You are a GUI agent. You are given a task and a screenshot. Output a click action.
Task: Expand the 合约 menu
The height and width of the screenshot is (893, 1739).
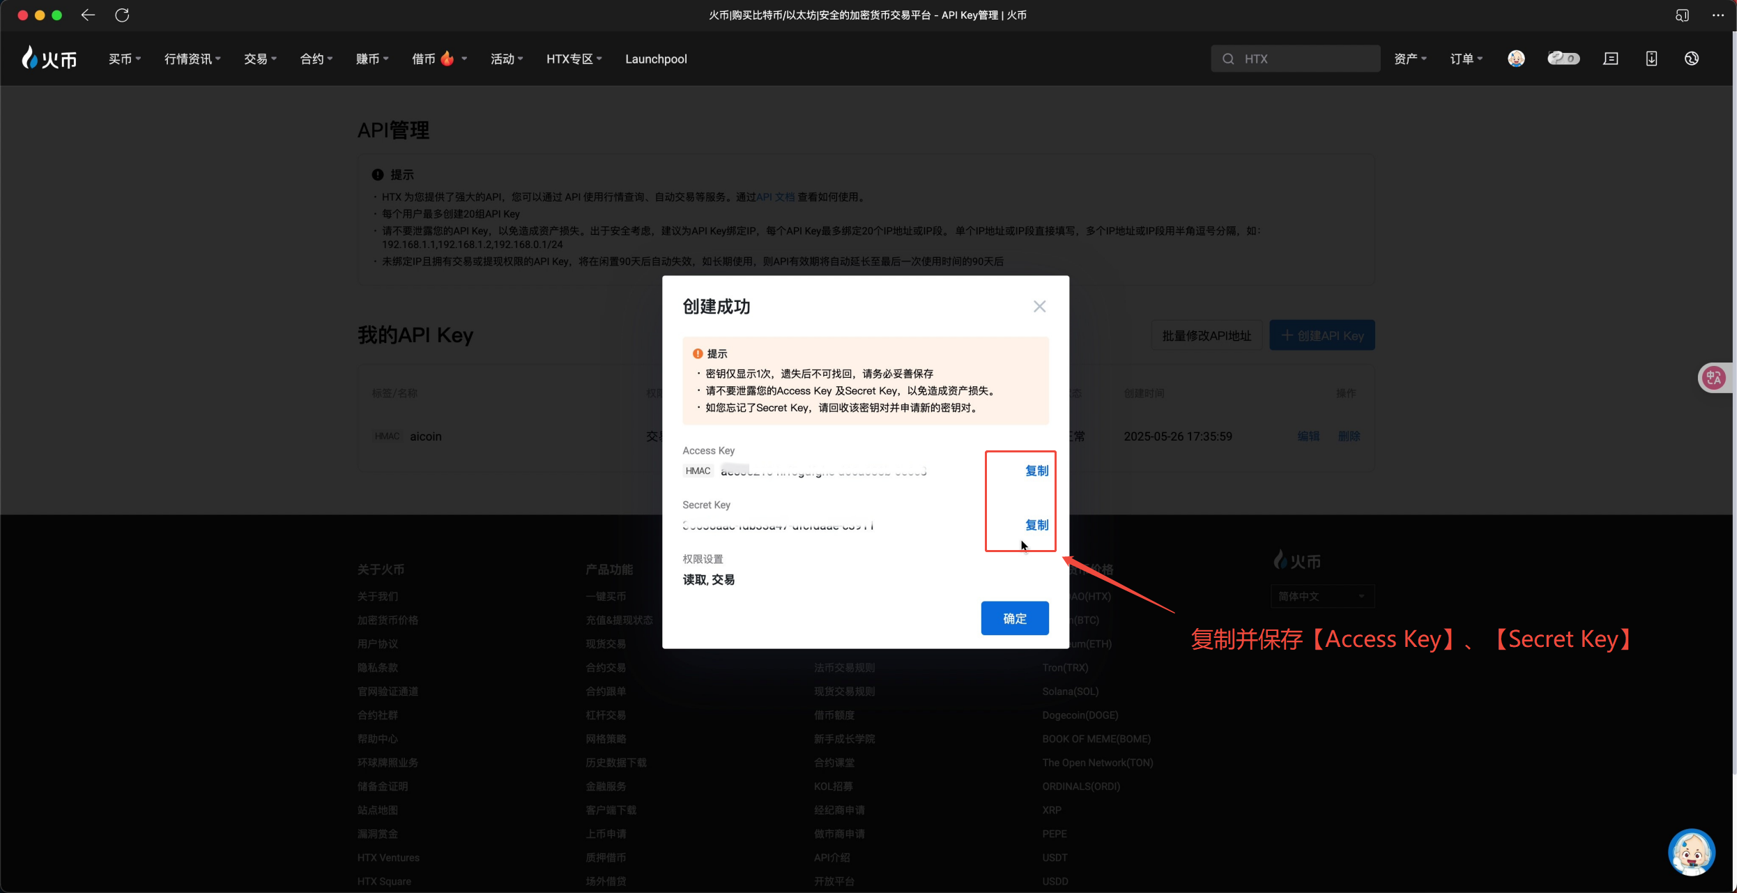(316, 59)
